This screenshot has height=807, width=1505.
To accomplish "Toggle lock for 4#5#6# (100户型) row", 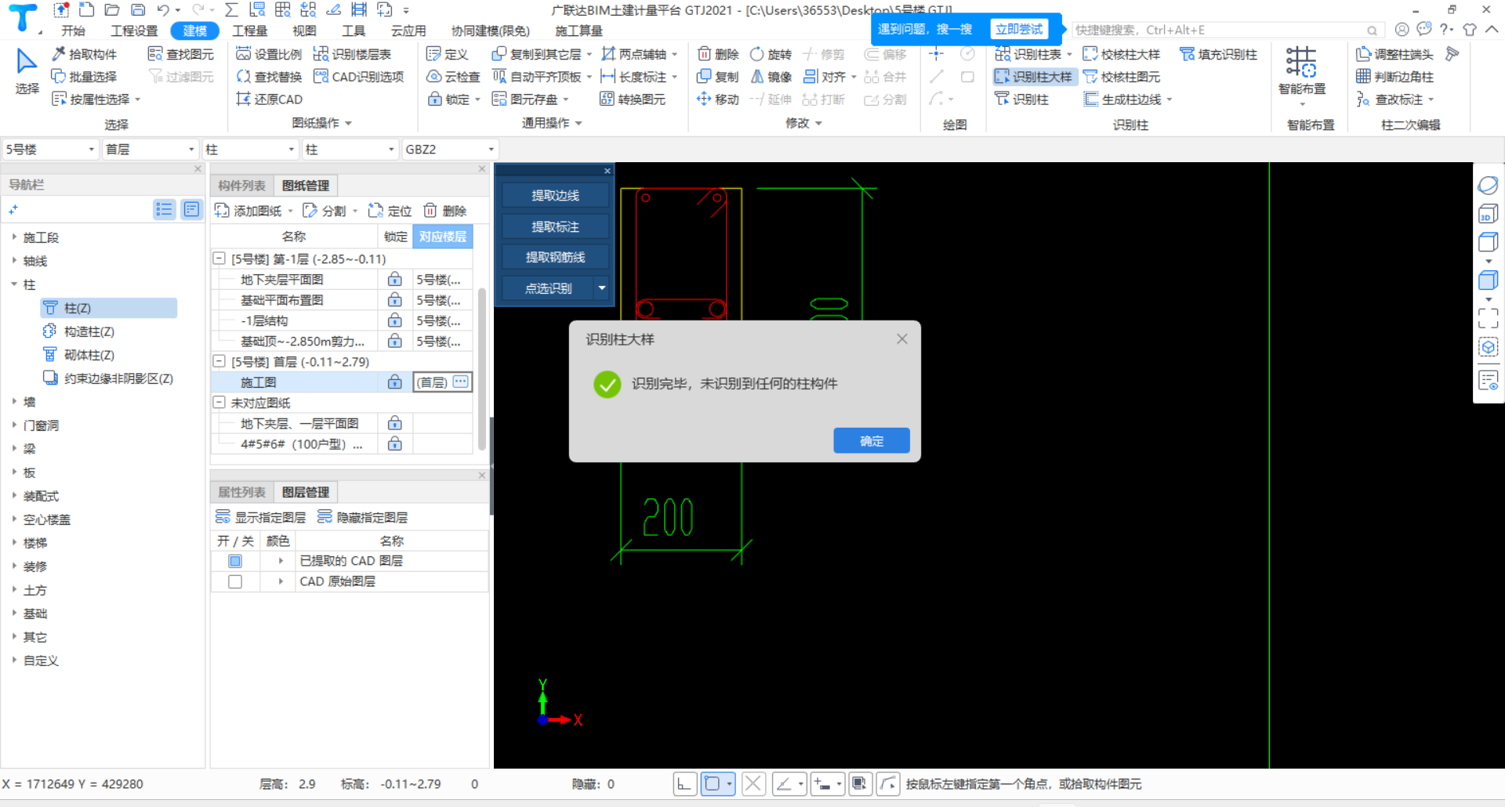I will [x=395, y=443].
